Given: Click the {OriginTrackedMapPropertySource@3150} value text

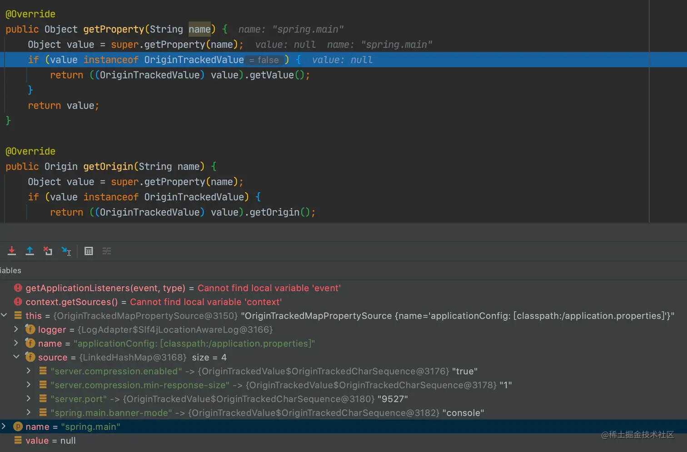Looking at the screenshot, I should pos(145,315).
